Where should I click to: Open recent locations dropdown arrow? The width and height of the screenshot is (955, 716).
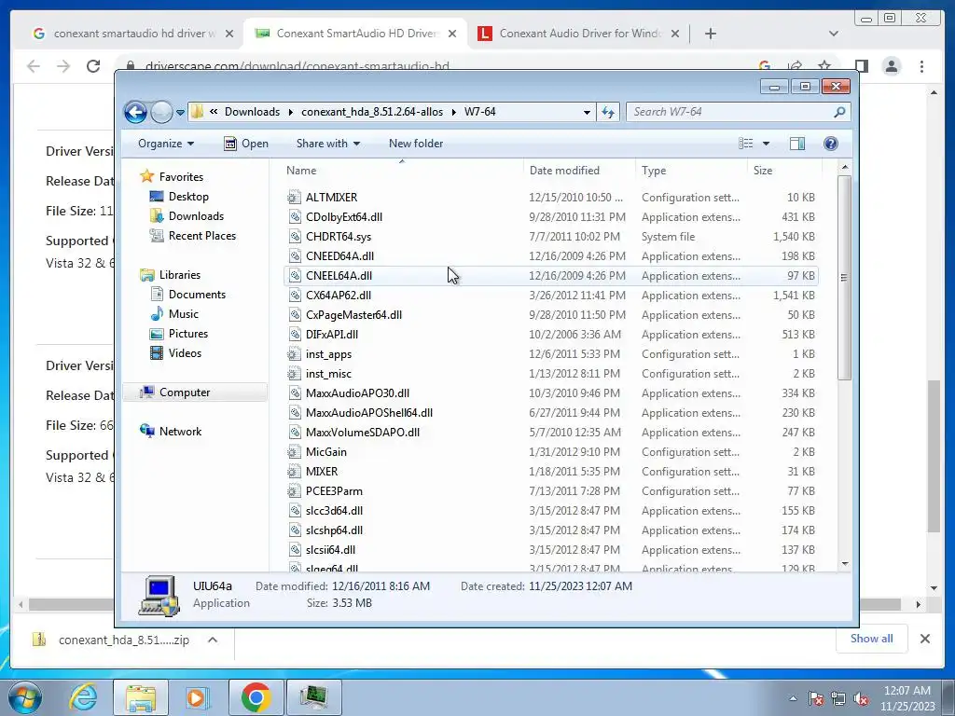180,112
